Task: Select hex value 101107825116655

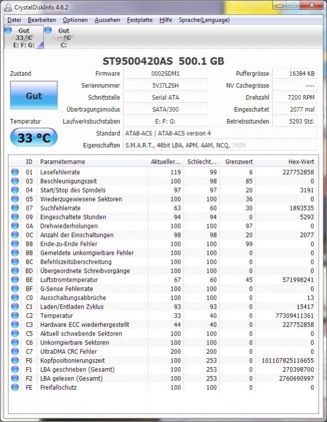Action: [288, 360]
